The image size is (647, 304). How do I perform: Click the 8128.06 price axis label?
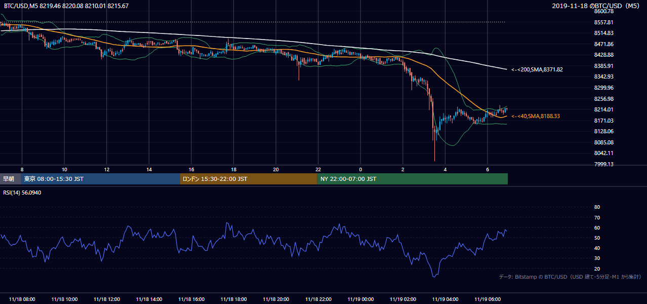[x=603, y=131]
